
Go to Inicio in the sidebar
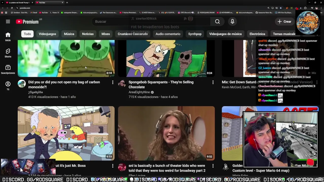click(8, 37)
